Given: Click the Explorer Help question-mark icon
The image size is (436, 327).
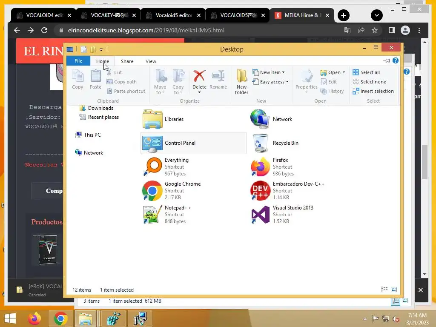Looking at the screenshot, I should (396, 60).
